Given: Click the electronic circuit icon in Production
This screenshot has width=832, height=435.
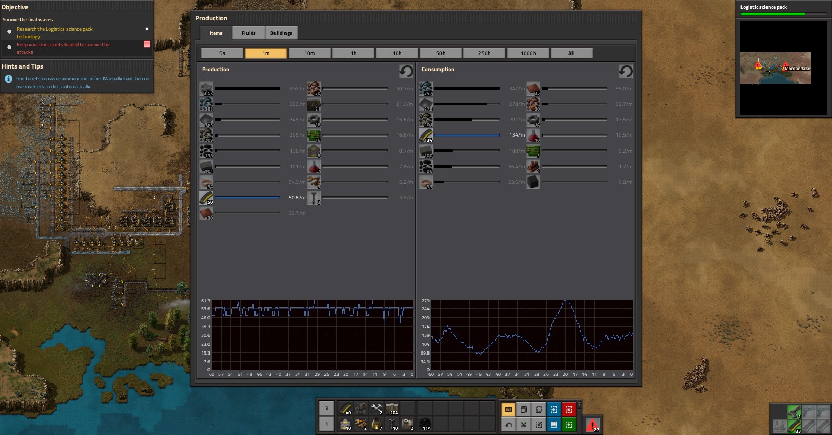Looking at the screenshot, I should click(314, 135).
